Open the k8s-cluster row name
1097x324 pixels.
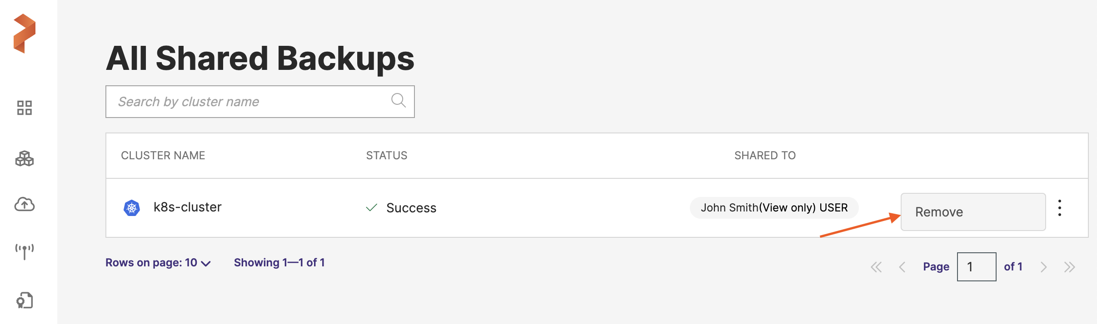[187, 207]
